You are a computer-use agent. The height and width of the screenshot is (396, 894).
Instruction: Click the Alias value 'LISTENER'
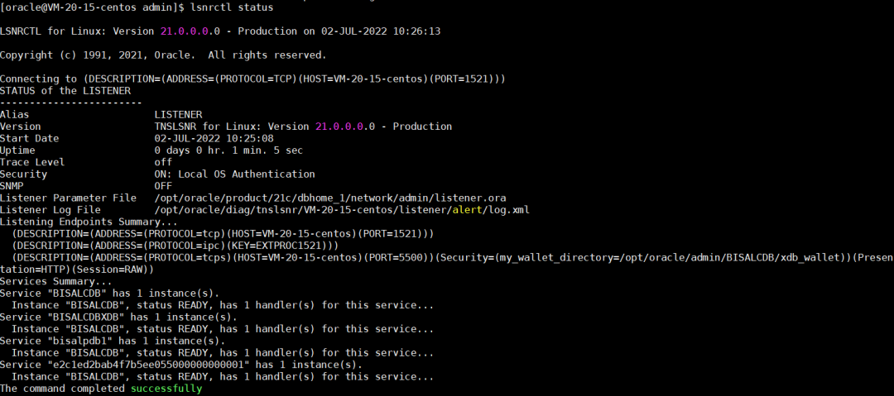[178, 115]
